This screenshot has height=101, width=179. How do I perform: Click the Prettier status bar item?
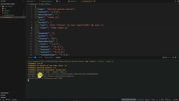point(175,100)
